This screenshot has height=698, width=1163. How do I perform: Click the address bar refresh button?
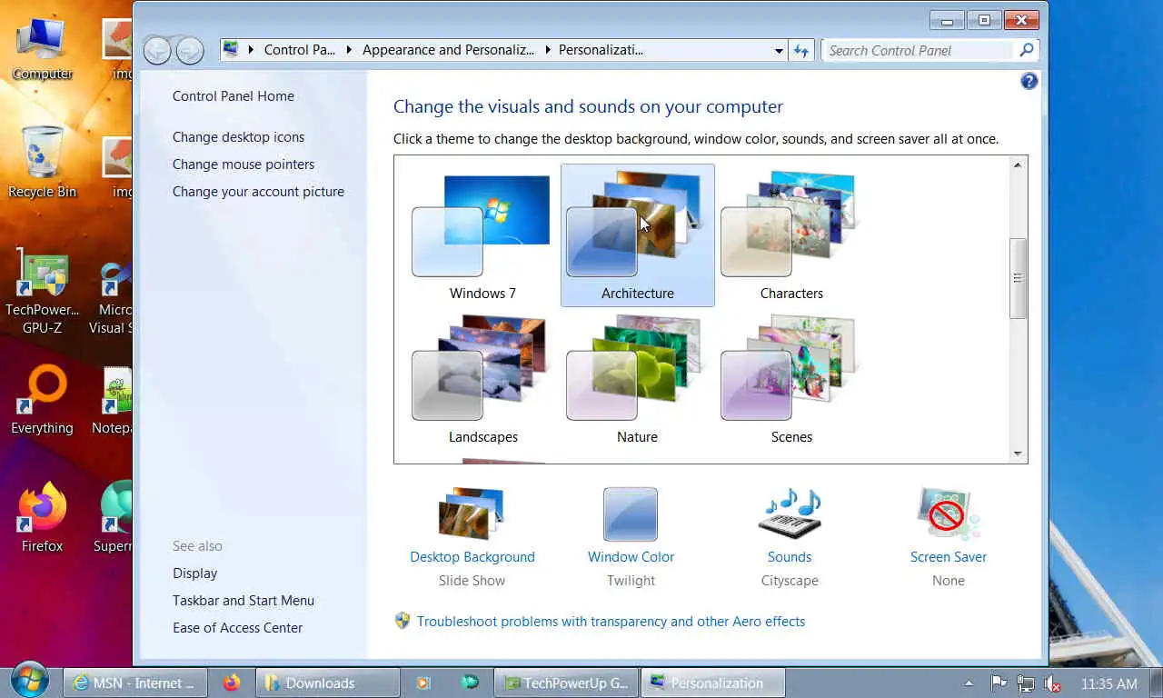(x=800, y=51)
